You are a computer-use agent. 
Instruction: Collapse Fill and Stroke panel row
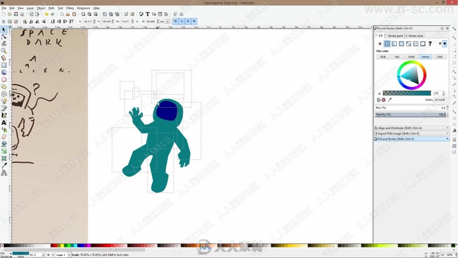pos(411,139)
